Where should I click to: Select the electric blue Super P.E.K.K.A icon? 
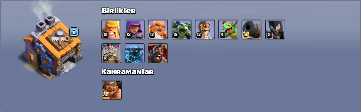click(x=135, y=53)
